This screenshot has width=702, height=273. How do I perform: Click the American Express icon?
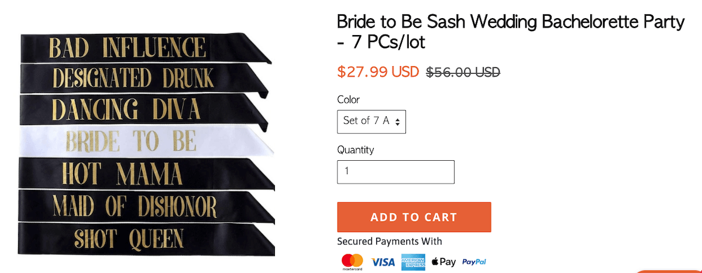[x=413, y=262]
